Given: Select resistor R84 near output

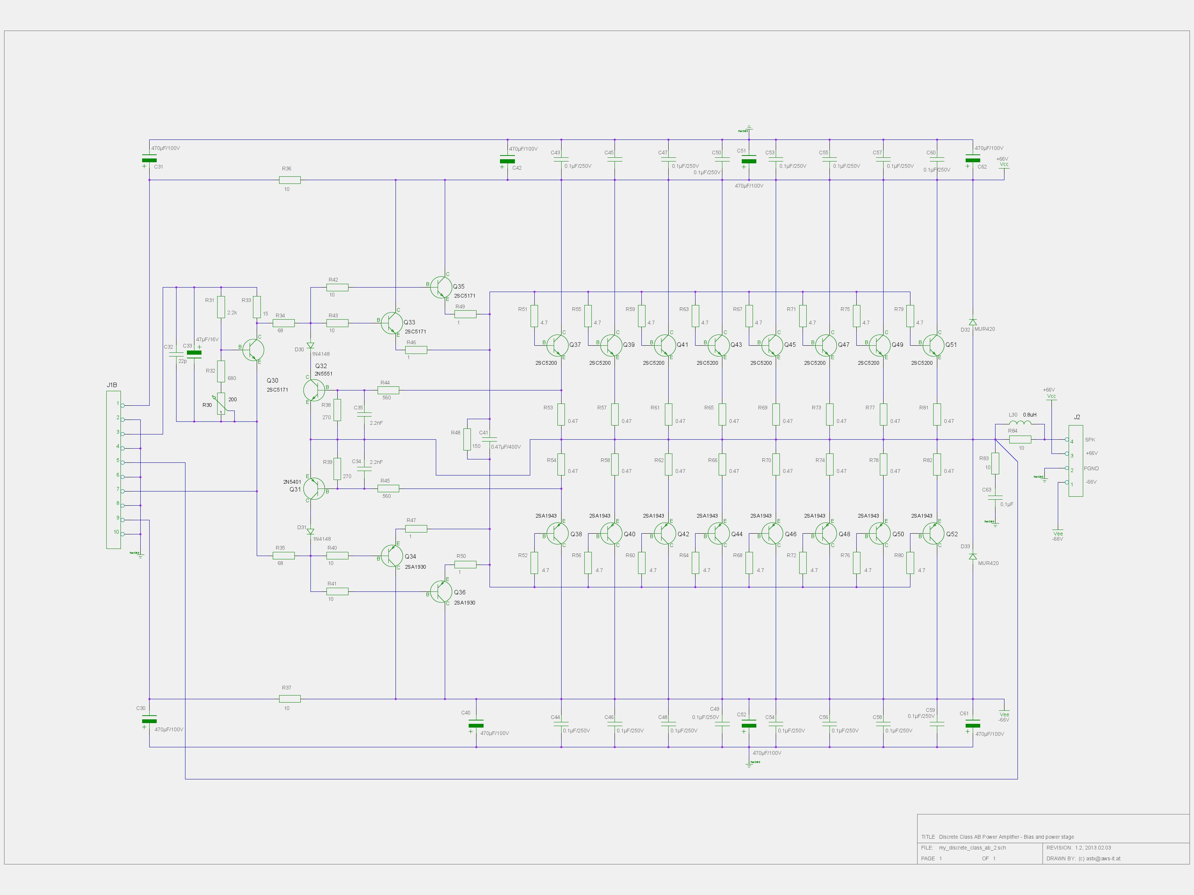Looking at the screenshot, I should [1020, 440].
